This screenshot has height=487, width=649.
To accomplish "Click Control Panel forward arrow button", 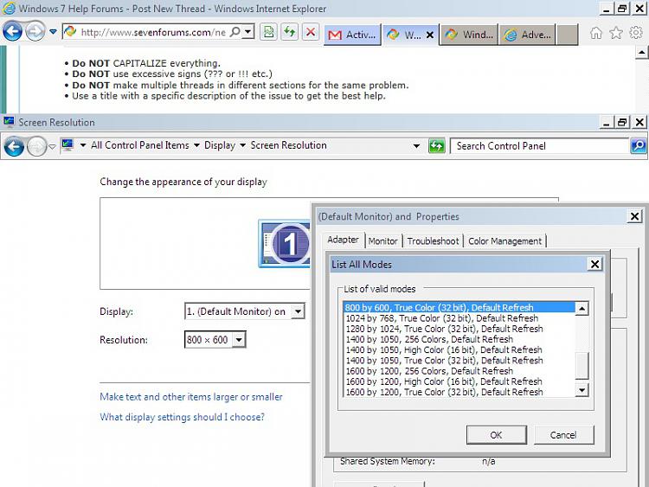I will (x=37, y=146).
